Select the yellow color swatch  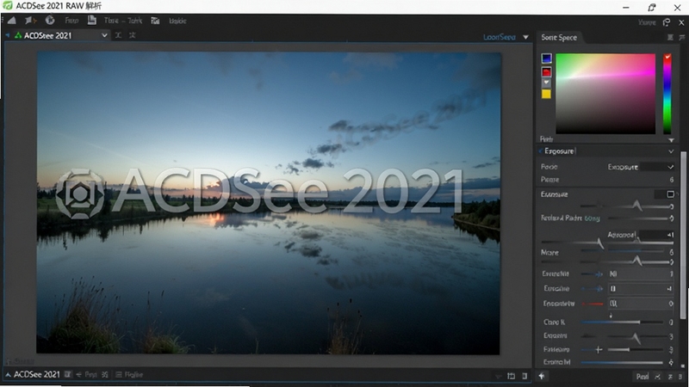[546, 94]
